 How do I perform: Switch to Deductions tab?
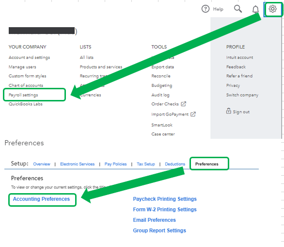point(175,164)
